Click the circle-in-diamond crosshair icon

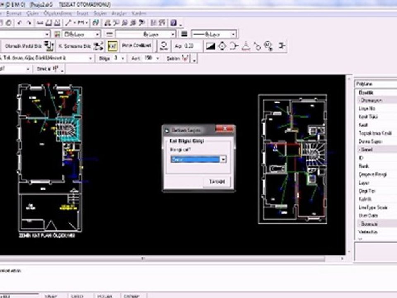(x=222, y=46)
